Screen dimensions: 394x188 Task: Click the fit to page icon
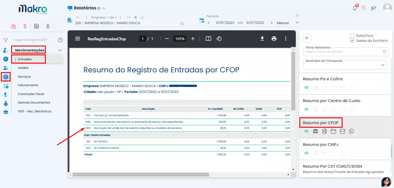[208, 39]
